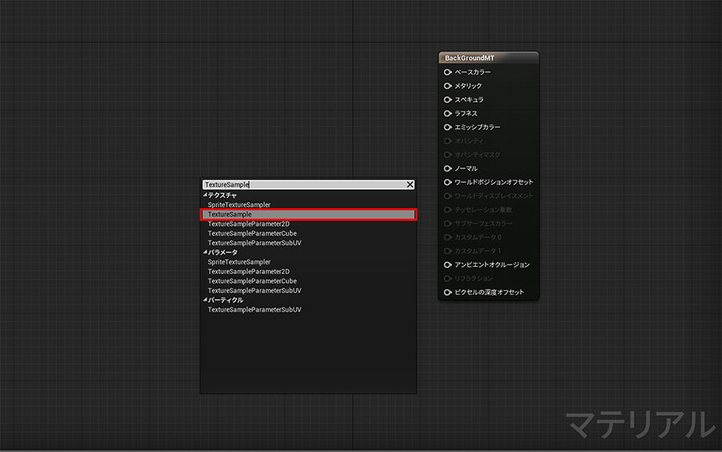Viewport: 722px width, 452px height.
Task: Collapse the パーティクル category
Action: [x=205, y=300]
